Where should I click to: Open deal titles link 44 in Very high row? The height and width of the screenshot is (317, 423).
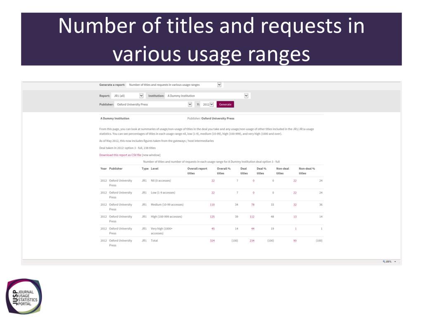(253, 229)
